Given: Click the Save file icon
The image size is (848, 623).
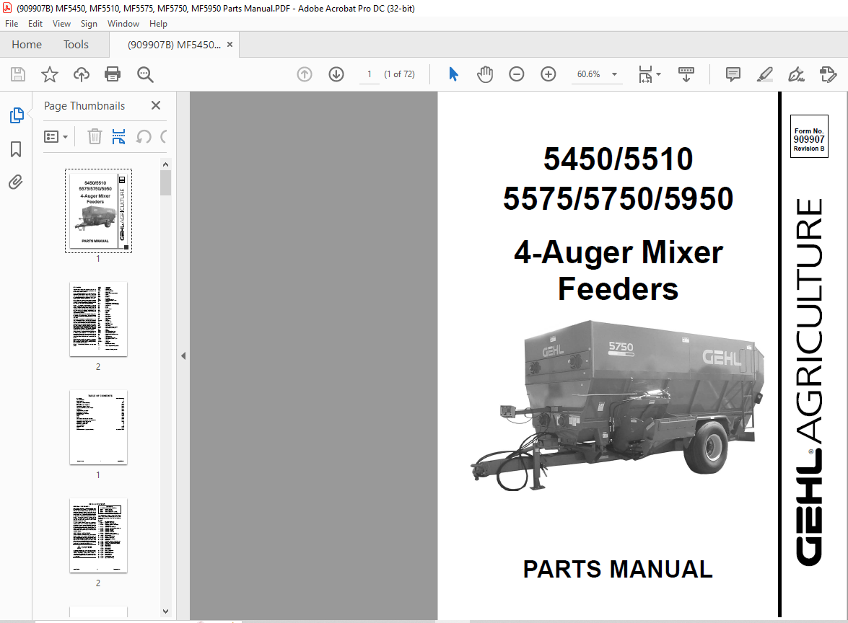Looking at the screenshot, I should pos(18,74).
